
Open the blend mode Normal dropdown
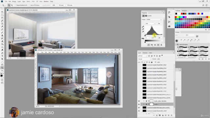pyautogui.click(x=144, y=59)
